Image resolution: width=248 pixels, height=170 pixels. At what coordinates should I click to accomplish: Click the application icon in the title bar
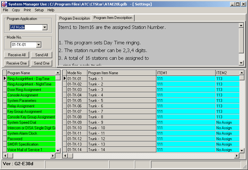pyautogui.click(x=4, y=4)
